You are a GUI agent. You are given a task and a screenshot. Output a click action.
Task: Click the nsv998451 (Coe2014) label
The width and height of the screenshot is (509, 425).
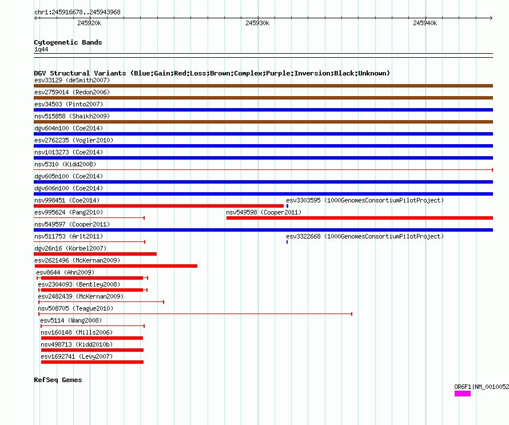click(67, 200)
